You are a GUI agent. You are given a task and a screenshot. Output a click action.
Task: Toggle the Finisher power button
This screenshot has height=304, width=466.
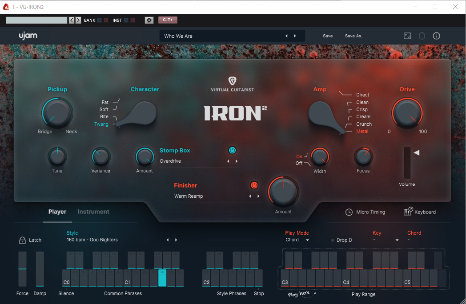coord(254,185)
